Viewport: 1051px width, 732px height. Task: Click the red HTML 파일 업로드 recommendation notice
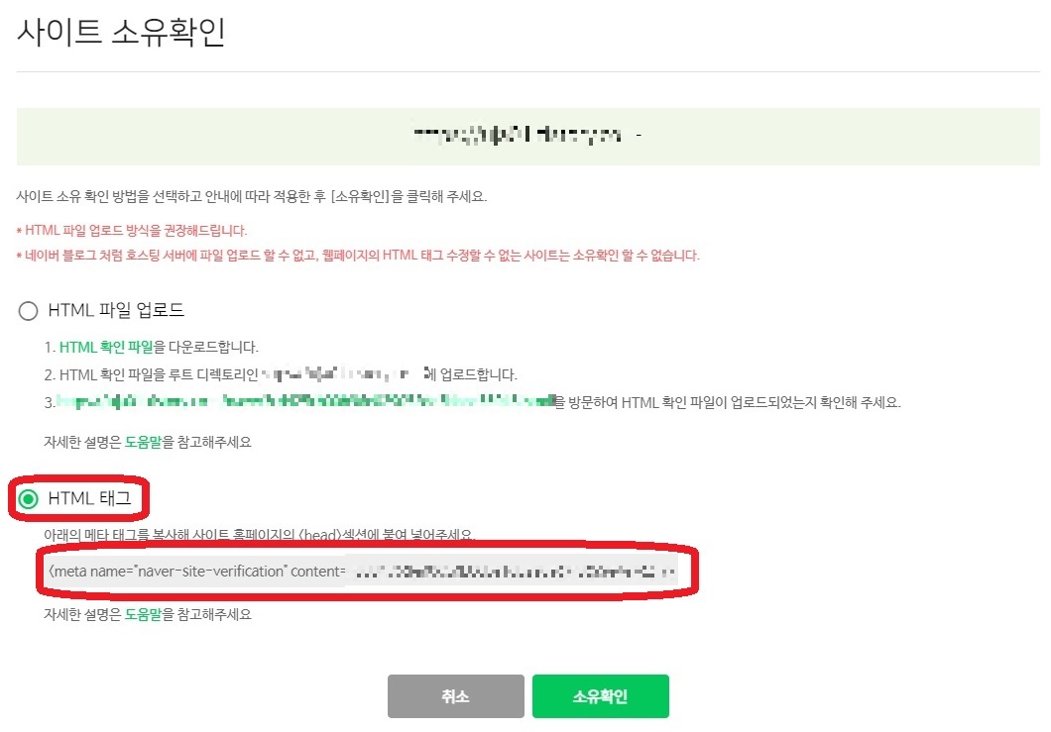132,231
